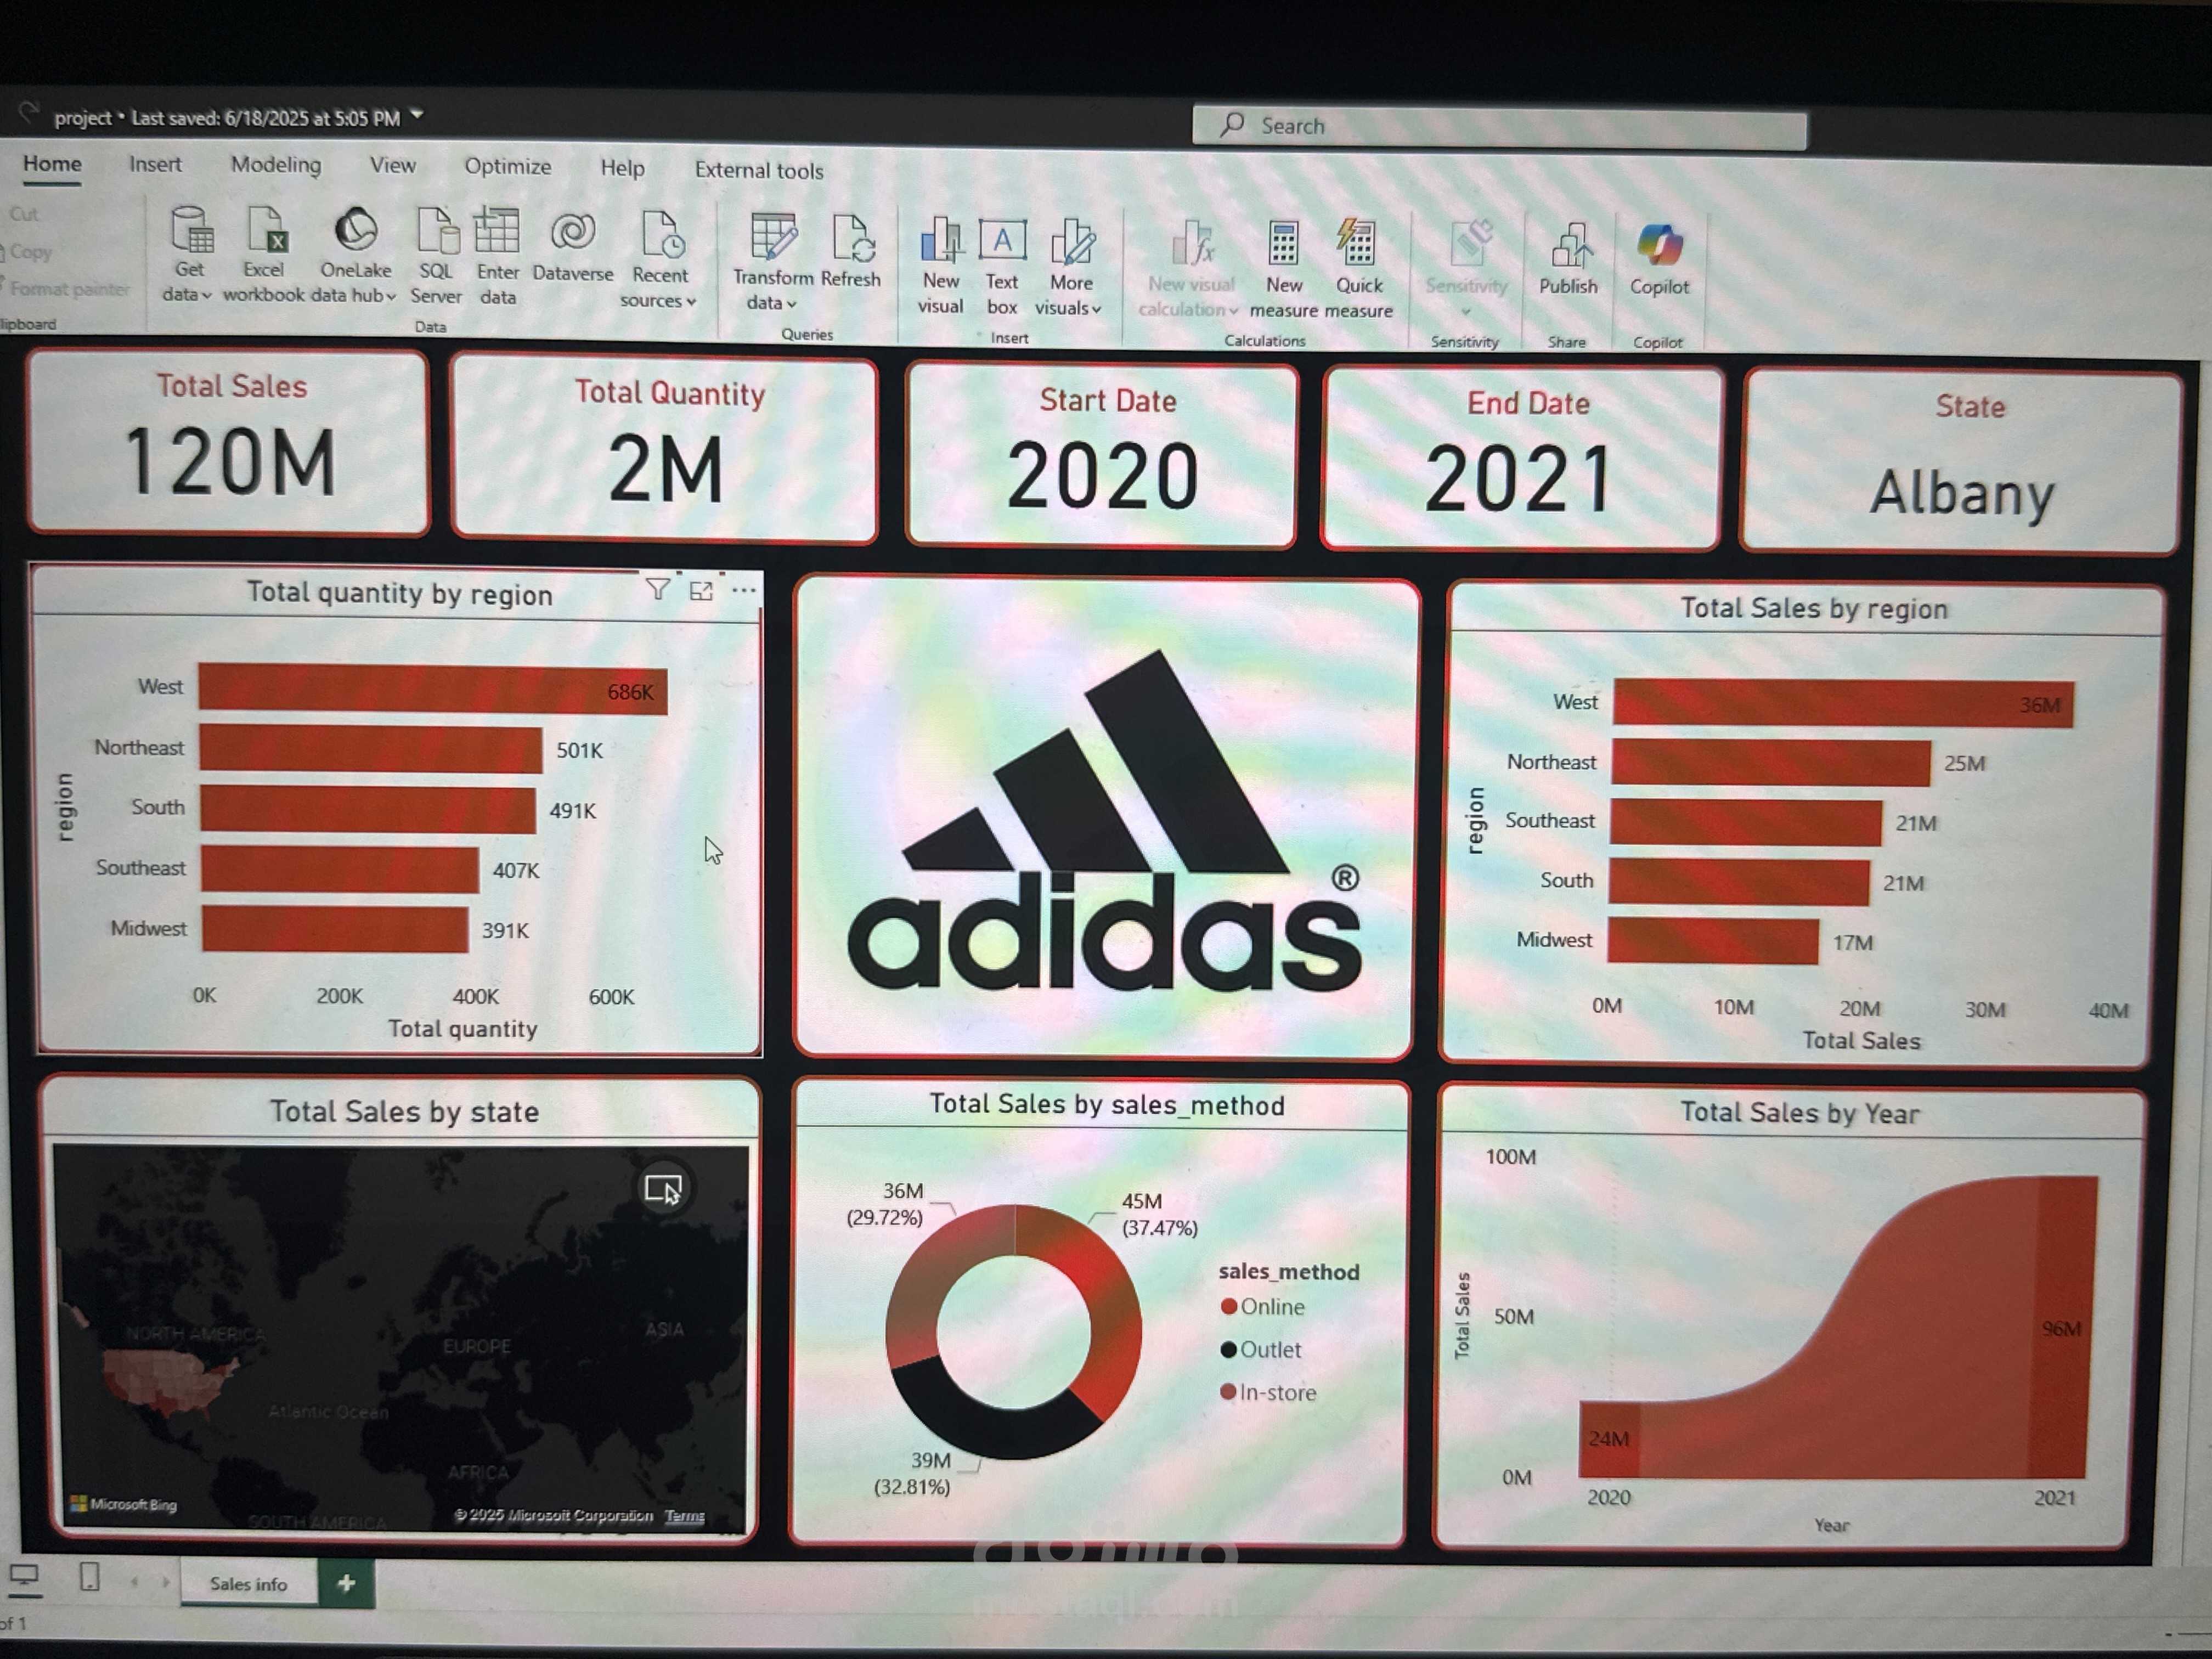Refresh the report data
Viewport: 2212px width, 1659px height.
[x=851, y=252]
